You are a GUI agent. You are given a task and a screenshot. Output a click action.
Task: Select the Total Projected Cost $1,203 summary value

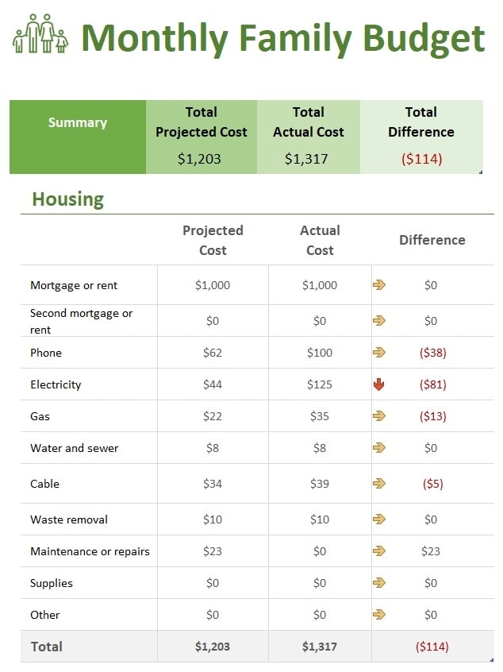click(199, 159)
